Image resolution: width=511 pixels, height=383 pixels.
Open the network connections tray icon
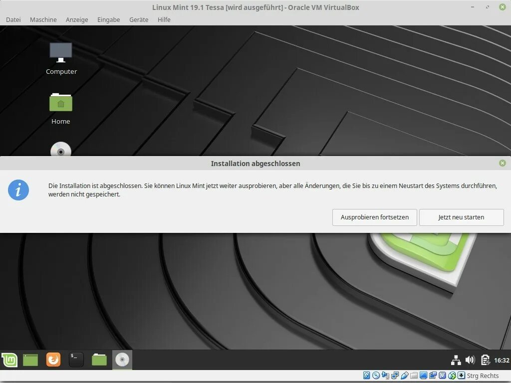click(456, 360)
